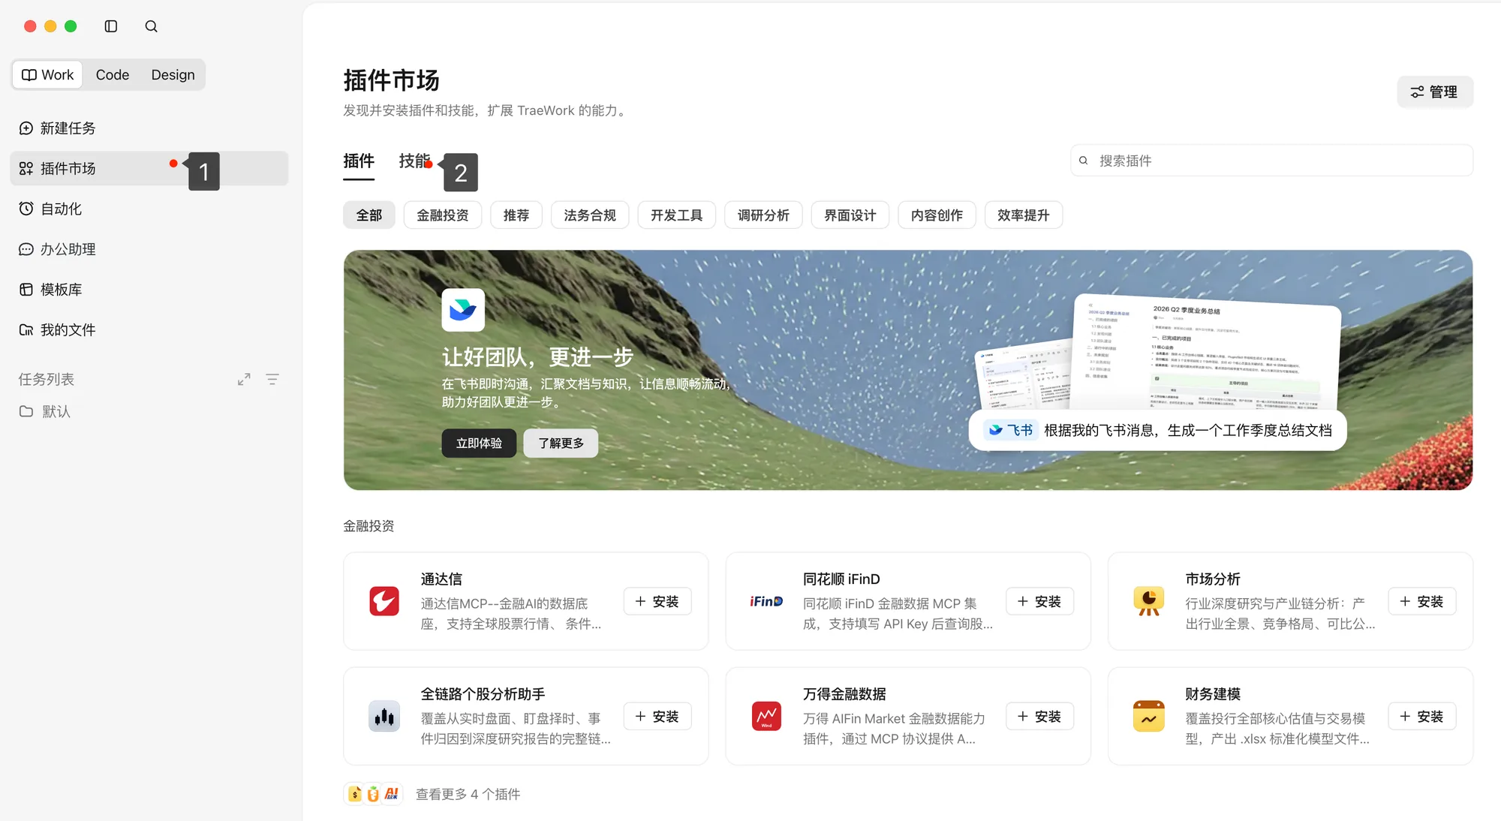The height and width of the screenshot is (821, 1501).
Task: Click the 通达信 plugin icon
Action: tap(384, 601)
